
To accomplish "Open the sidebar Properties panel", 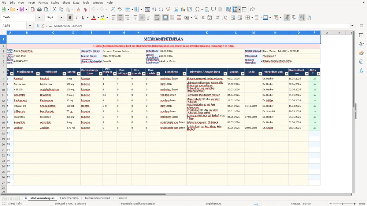I will coord(361,35).
